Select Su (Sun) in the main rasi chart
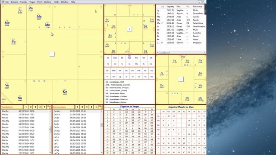Image resolution: width=276 pixels, height=155 pixels. [x=13, y=41]
